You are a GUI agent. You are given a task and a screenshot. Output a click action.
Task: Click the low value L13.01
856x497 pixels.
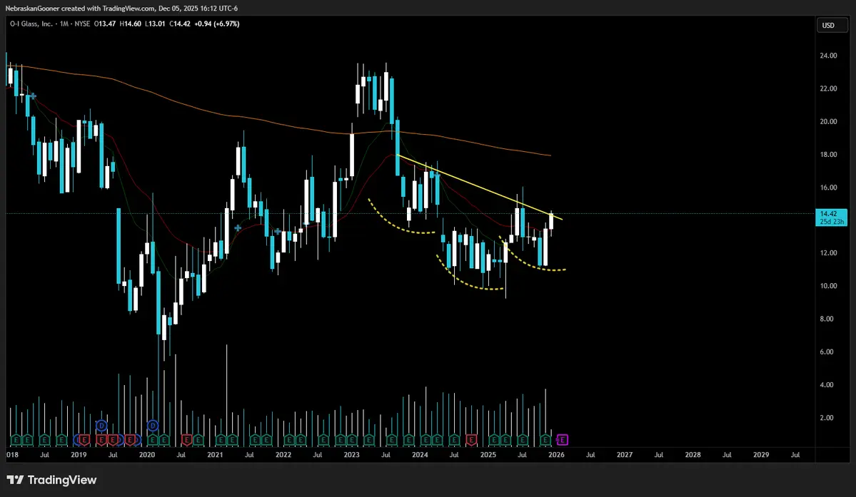(155, 24)
